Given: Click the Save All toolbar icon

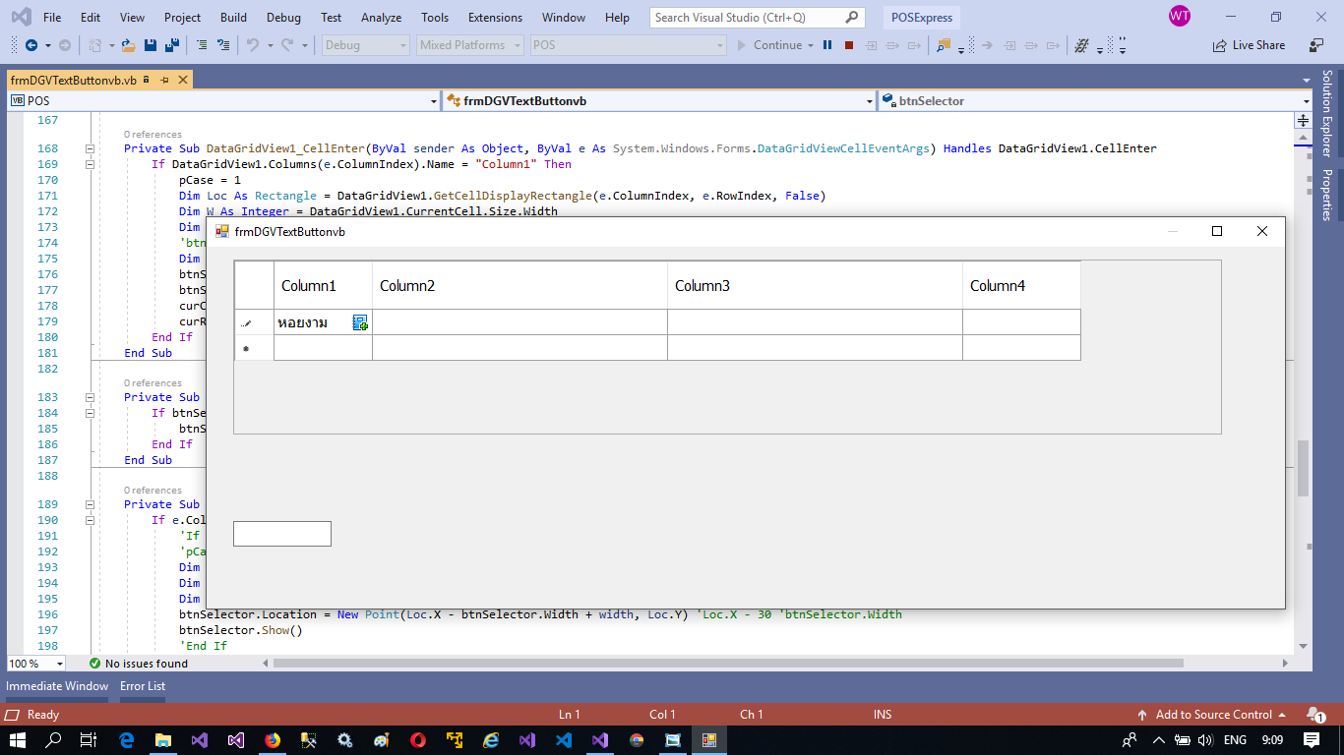Looking at the screenshot, I should pos(171,45).
